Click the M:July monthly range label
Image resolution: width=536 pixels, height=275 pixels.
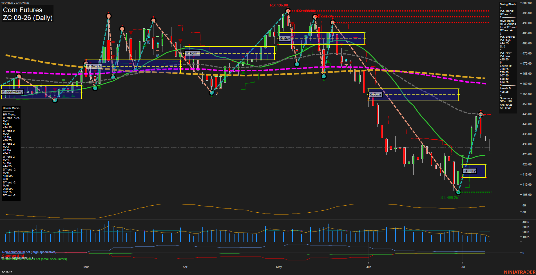tap(470, 171)
